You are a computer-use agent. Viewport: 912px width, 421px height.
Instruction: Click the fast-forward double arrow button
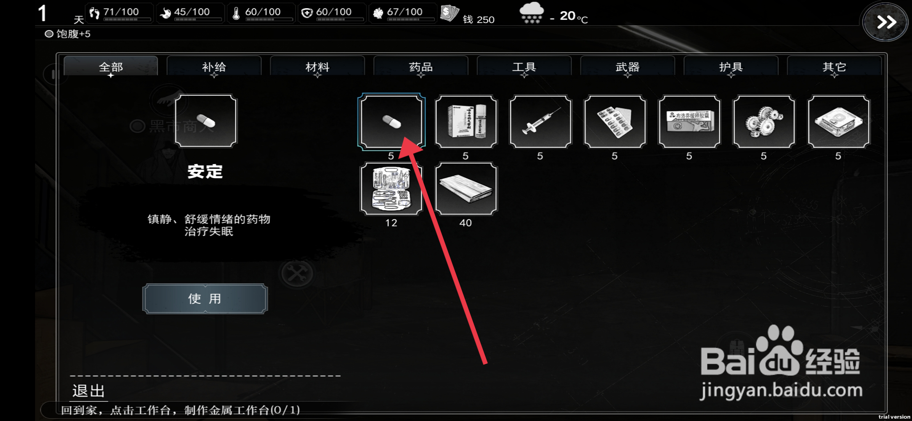pyautogui.click(x=885, y=22)
